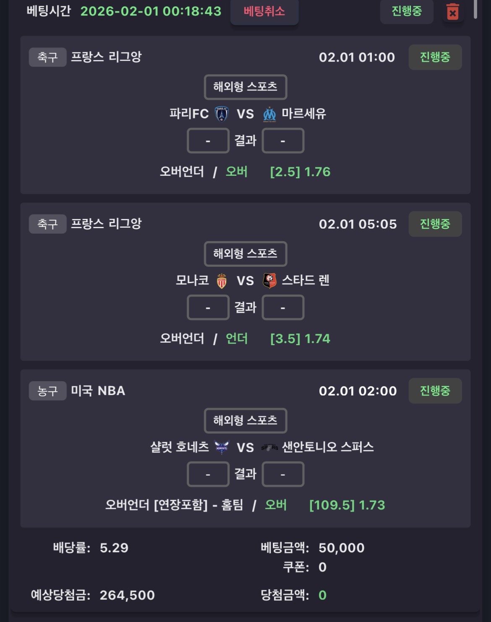Click the red trash delete icon
The width and height of the screenshot is (491, 622).
pyautogui.click(x=452, y=12)
